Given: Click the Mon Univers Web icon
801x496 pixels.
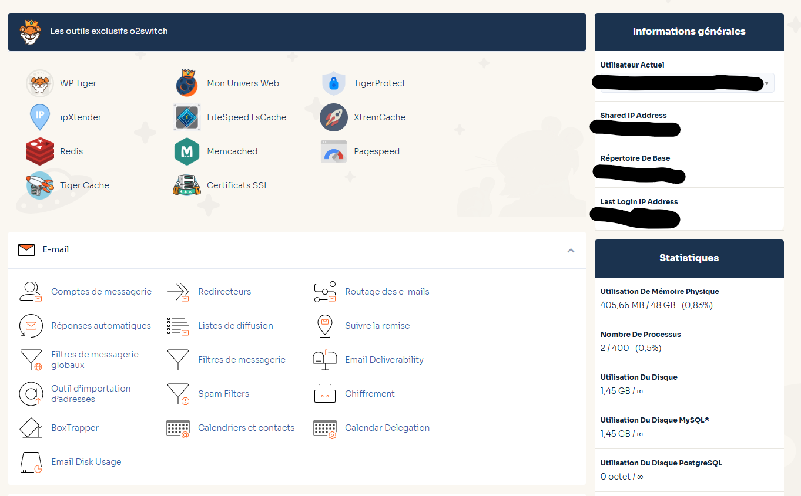Looking at the screenshot, I should click(x=187, y=83).
